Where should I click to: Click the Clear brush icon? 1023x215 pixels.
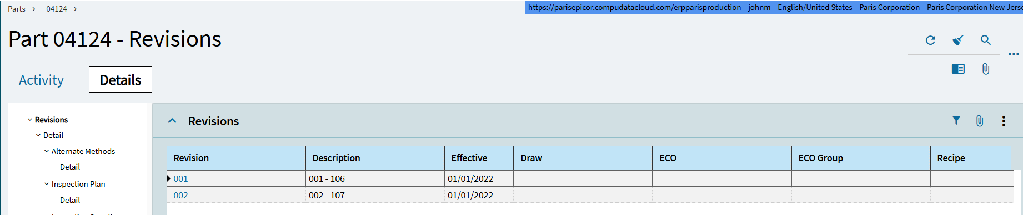click(x=958, y=40)
